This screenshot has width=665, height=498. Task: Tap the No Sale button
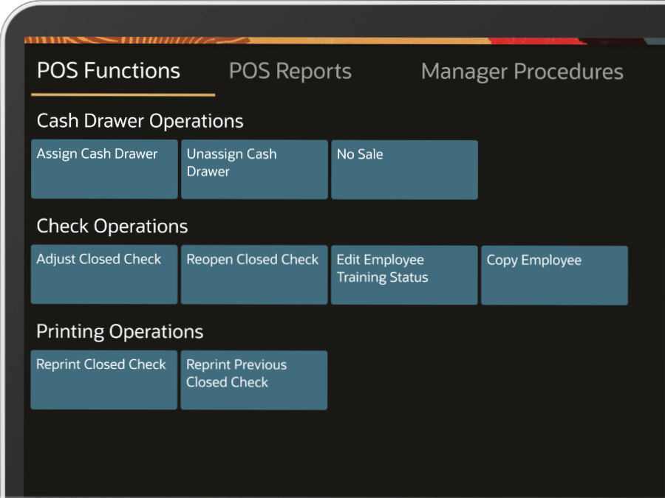tap(405, 170)
